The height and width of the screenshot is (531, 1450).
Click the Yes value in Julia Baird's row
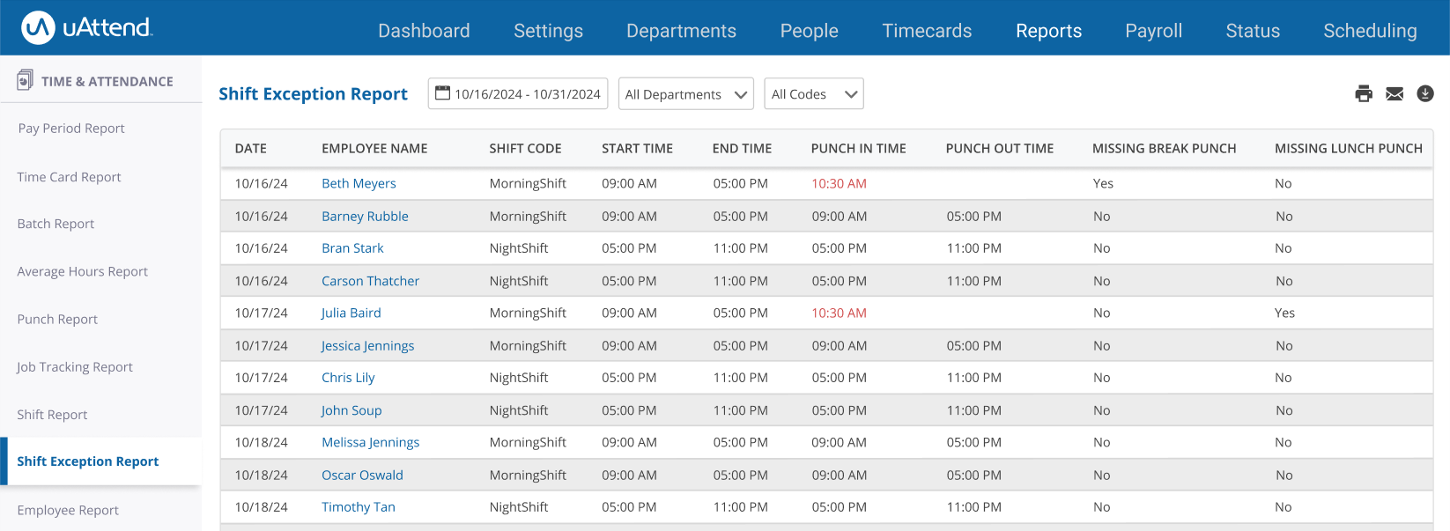click(x=1284, y=313)
